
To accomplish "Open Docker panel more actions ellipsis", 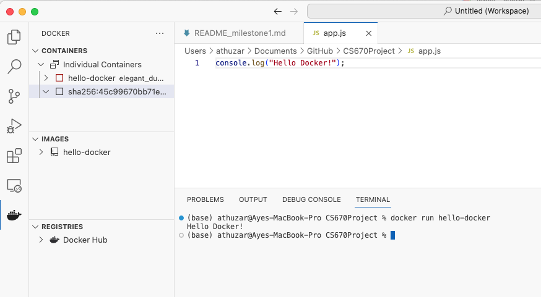I will click(x=160, y=33).
